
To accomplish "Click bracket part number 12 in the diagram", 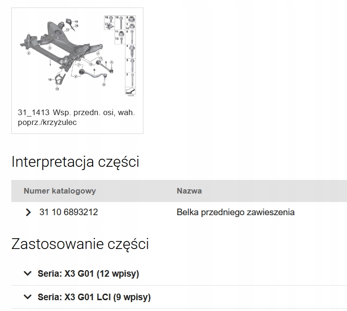I will click(58, 78).
